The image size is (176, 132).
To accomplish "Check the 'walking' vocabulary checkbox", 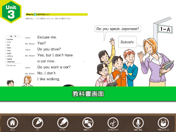I will pyautogui.click(x=6, y=56).
